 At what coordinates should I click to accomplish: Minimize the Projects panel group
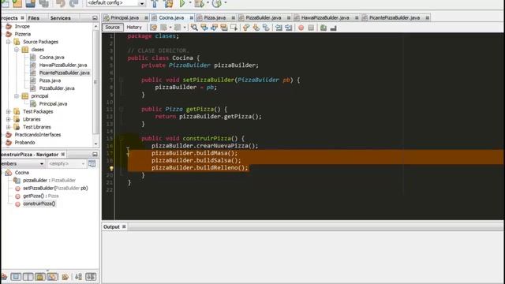pos(95,18)
